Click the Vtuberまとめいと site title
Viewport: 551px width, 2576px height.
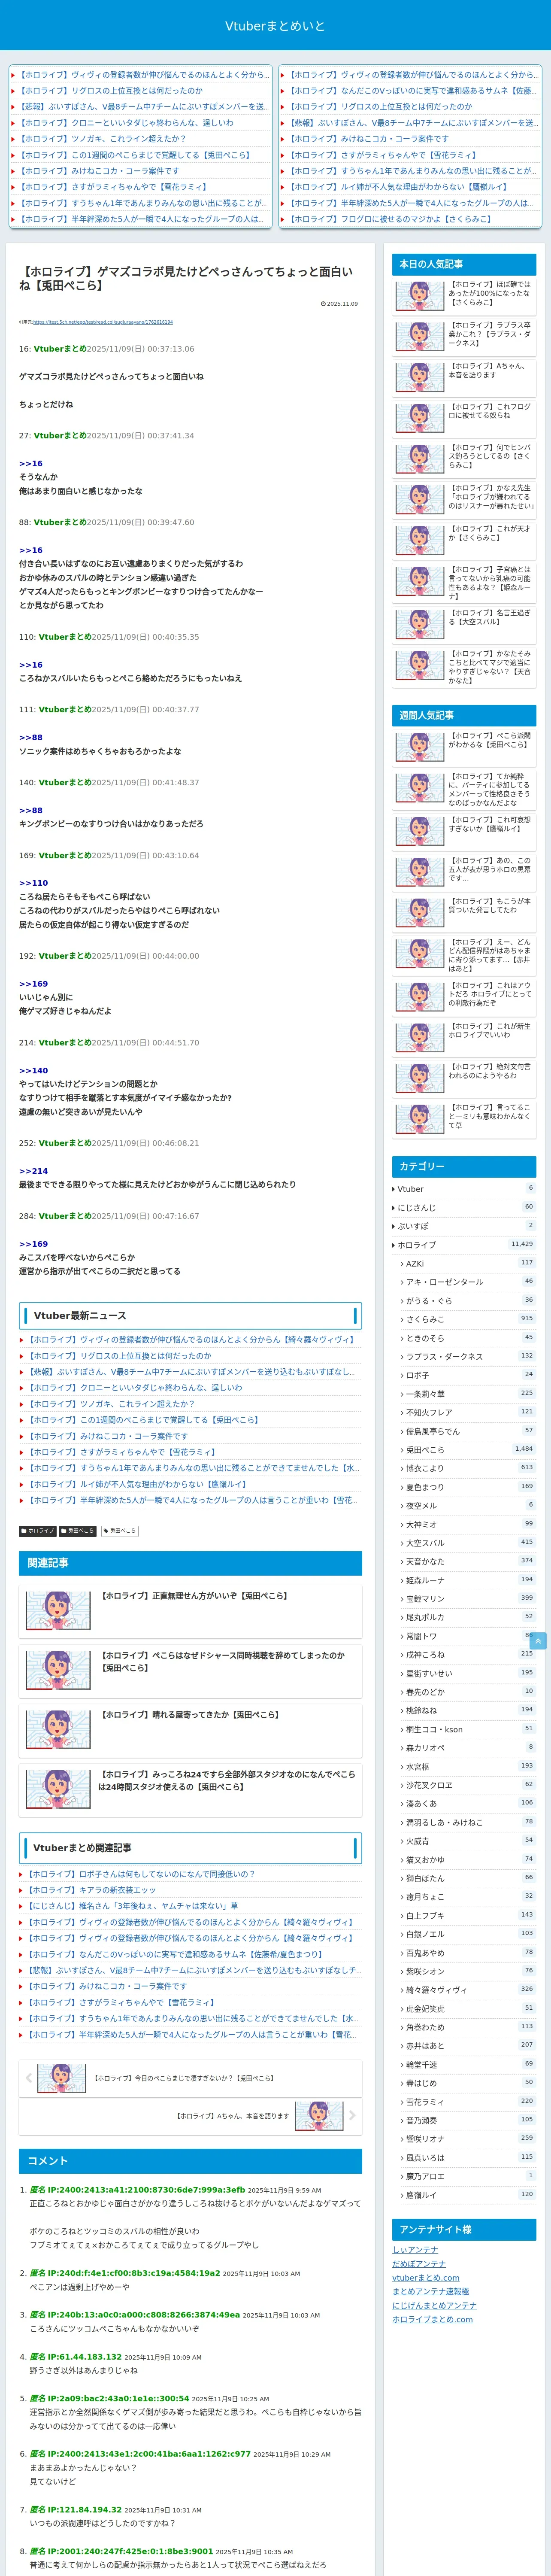click(275, 26)
